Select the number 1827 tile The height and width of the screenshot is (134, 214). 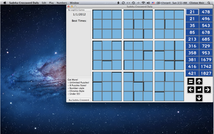click(206, 73)
